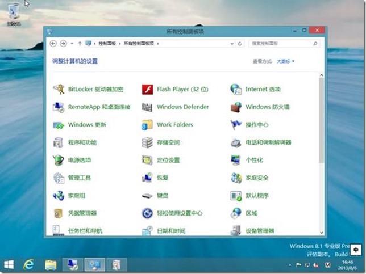Open the 电源选项 icon
Viewport: 366px width, 274px height.
pyautogui.click(x=59, y=160)
